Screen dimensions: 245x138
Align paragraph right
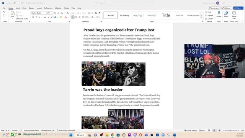(79, 17)
